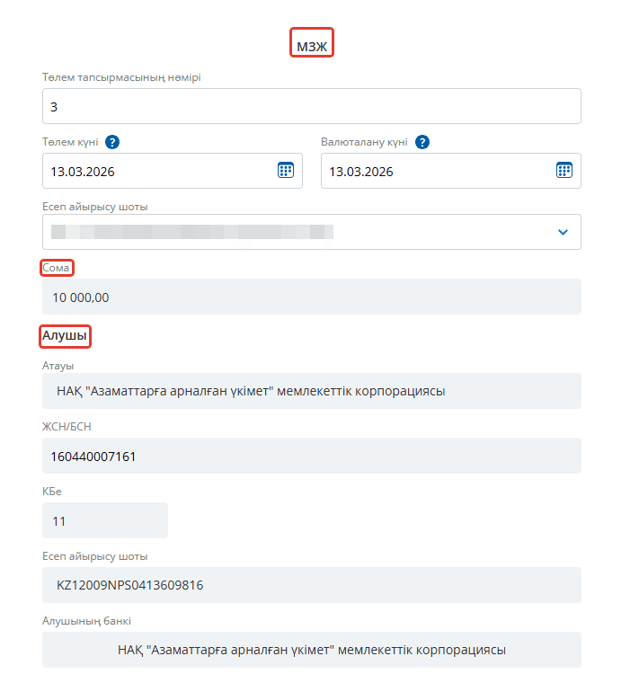
Task: Click the Алушының банкі label text
Action: 88,621
